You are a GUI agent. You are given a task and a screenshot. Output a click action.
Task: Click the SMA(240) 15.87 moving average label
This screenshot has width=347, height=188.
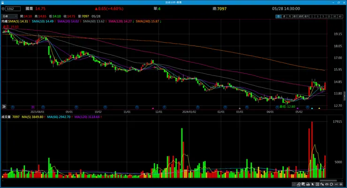[147, 21]
